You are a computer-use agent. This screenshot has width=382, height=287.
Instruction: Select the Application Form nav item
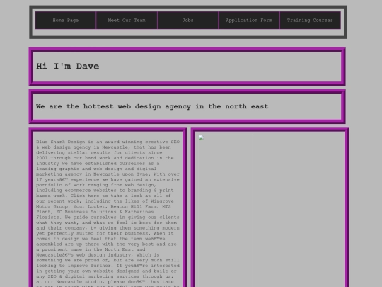[x=249, y=21]
